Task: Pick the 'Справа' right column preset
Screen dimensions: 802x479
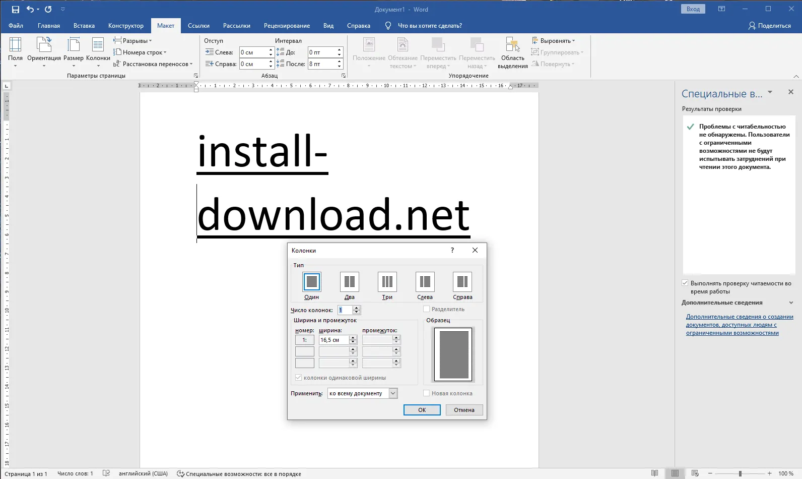Action: pos(462,282)
